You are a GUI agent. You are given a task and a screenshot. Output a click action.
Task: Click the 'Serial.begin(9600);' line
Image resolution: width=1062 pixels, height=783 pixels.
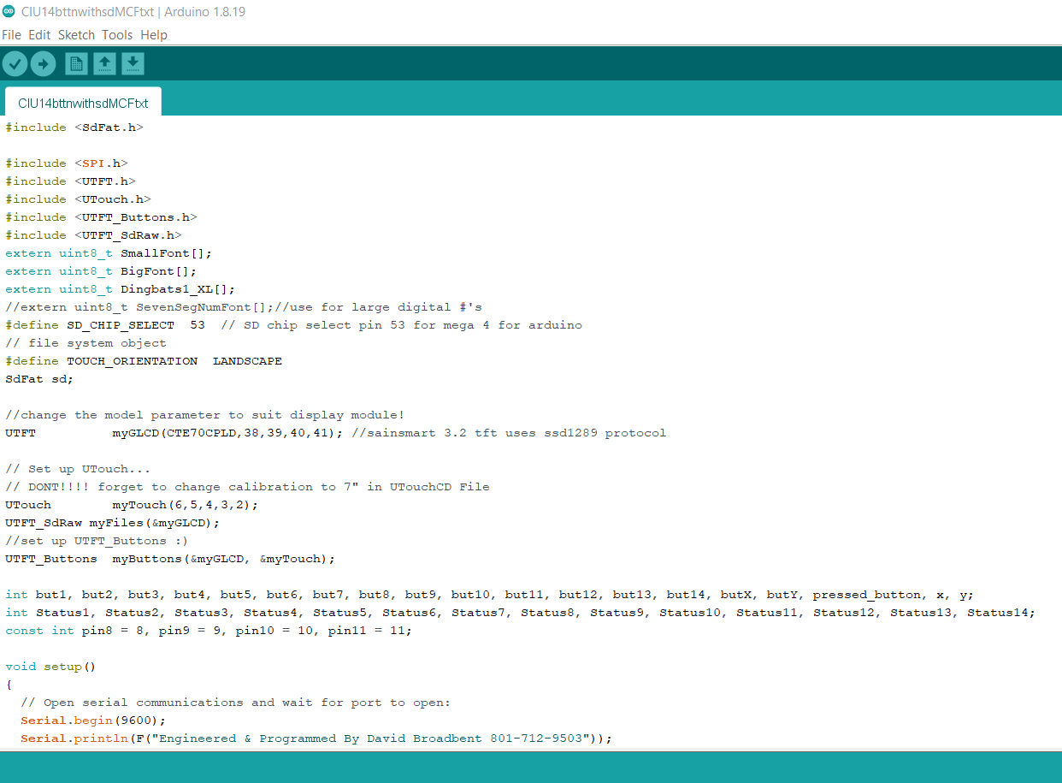point(93,721)
